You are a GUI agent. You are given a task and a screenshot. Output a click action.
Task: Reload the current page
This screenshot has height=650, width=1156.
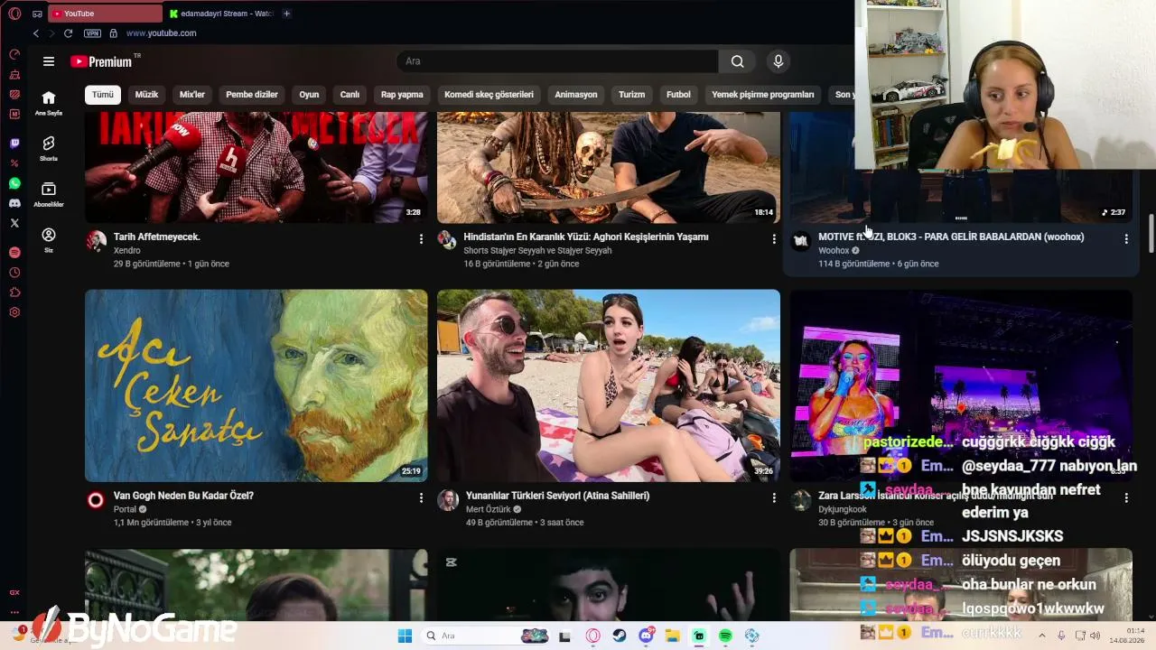pos(68,33)
